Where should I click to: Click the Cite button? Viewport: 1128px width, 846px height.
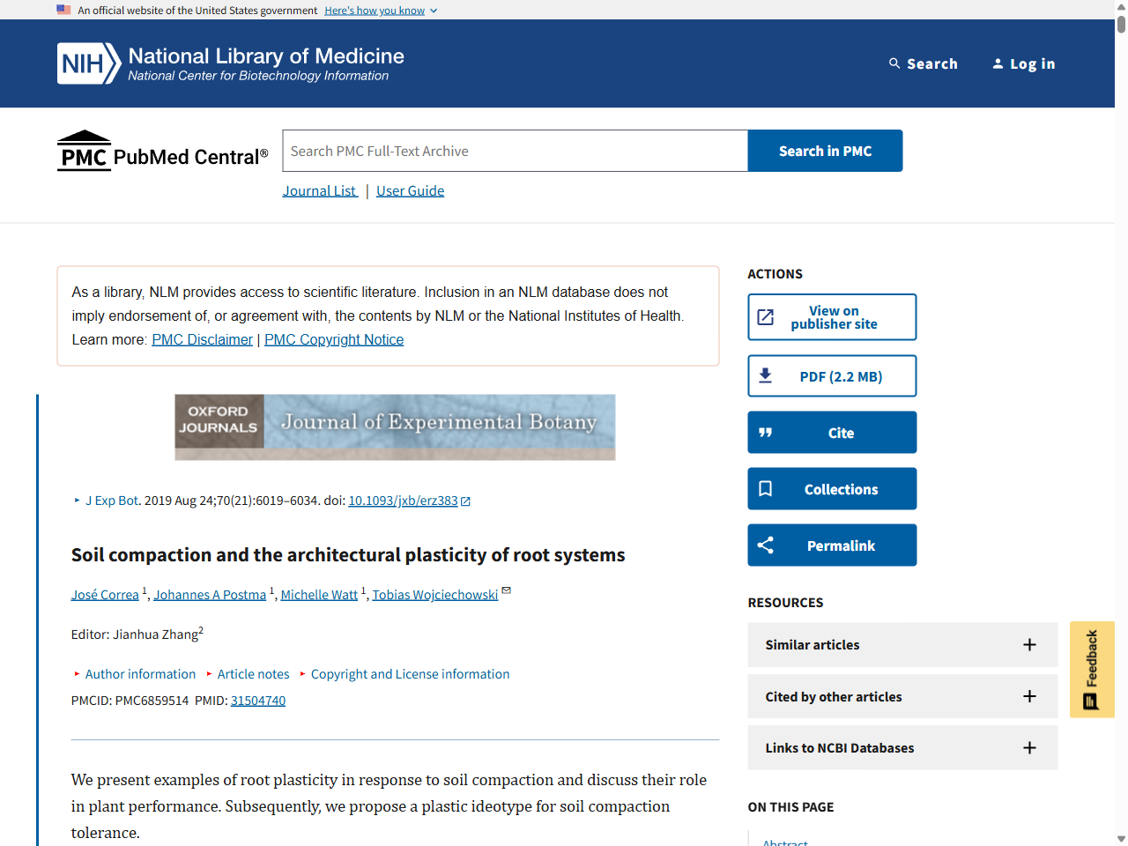832,433
